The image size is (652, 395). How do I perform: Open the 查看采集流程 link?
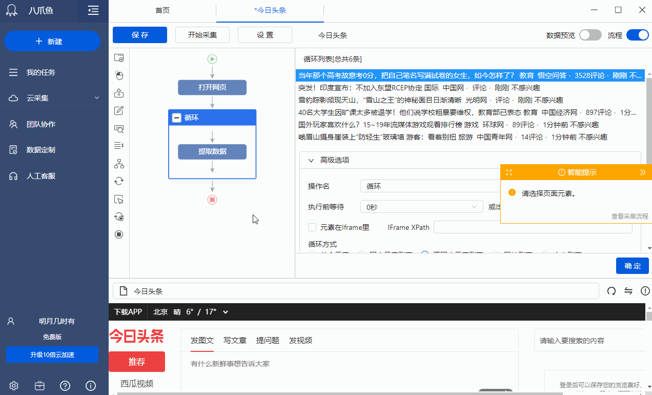click(x=629, y=216)
